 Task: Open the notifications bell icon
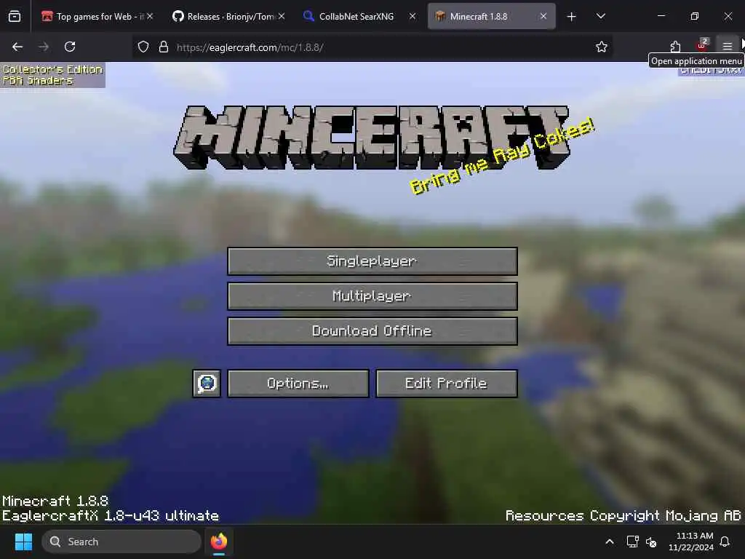725,542
